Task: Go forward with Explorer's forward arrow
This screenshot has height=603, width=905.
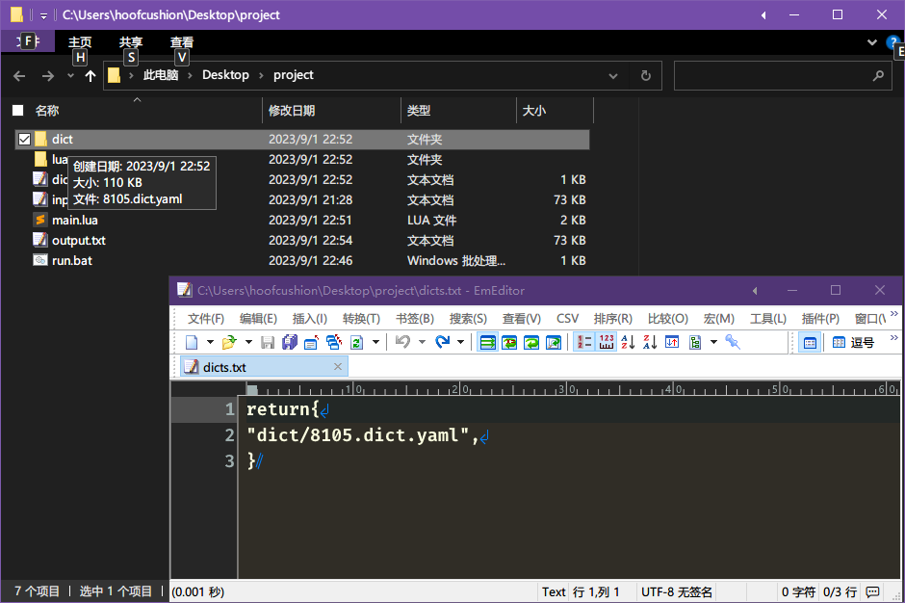Action: [48, 76]
